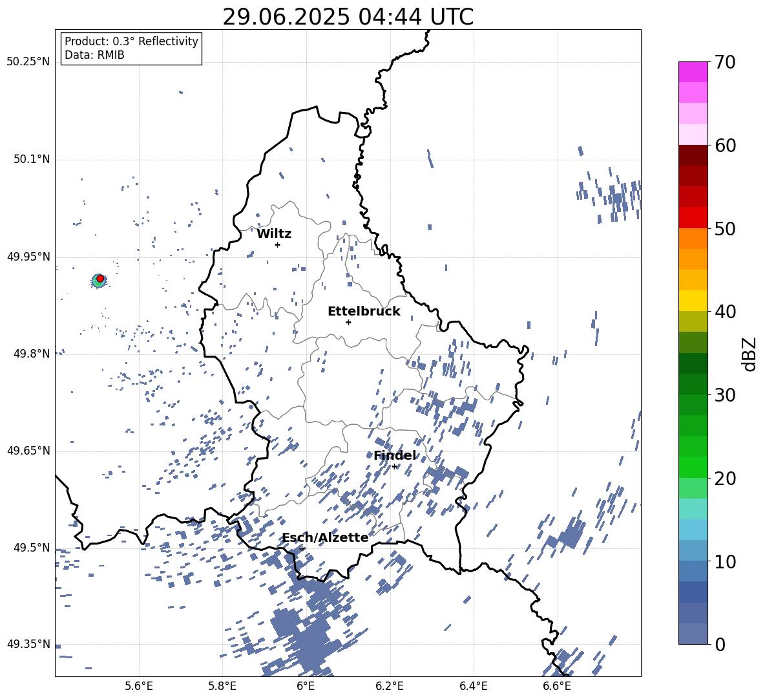Viewport: 765px width, 699px height.
Task: Click the 60 value on the colorbar
Action: coord(725,145)
